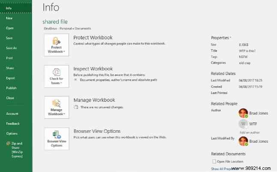
Task: Click the Manage Workbook heading text
Action: coord(94,100)
